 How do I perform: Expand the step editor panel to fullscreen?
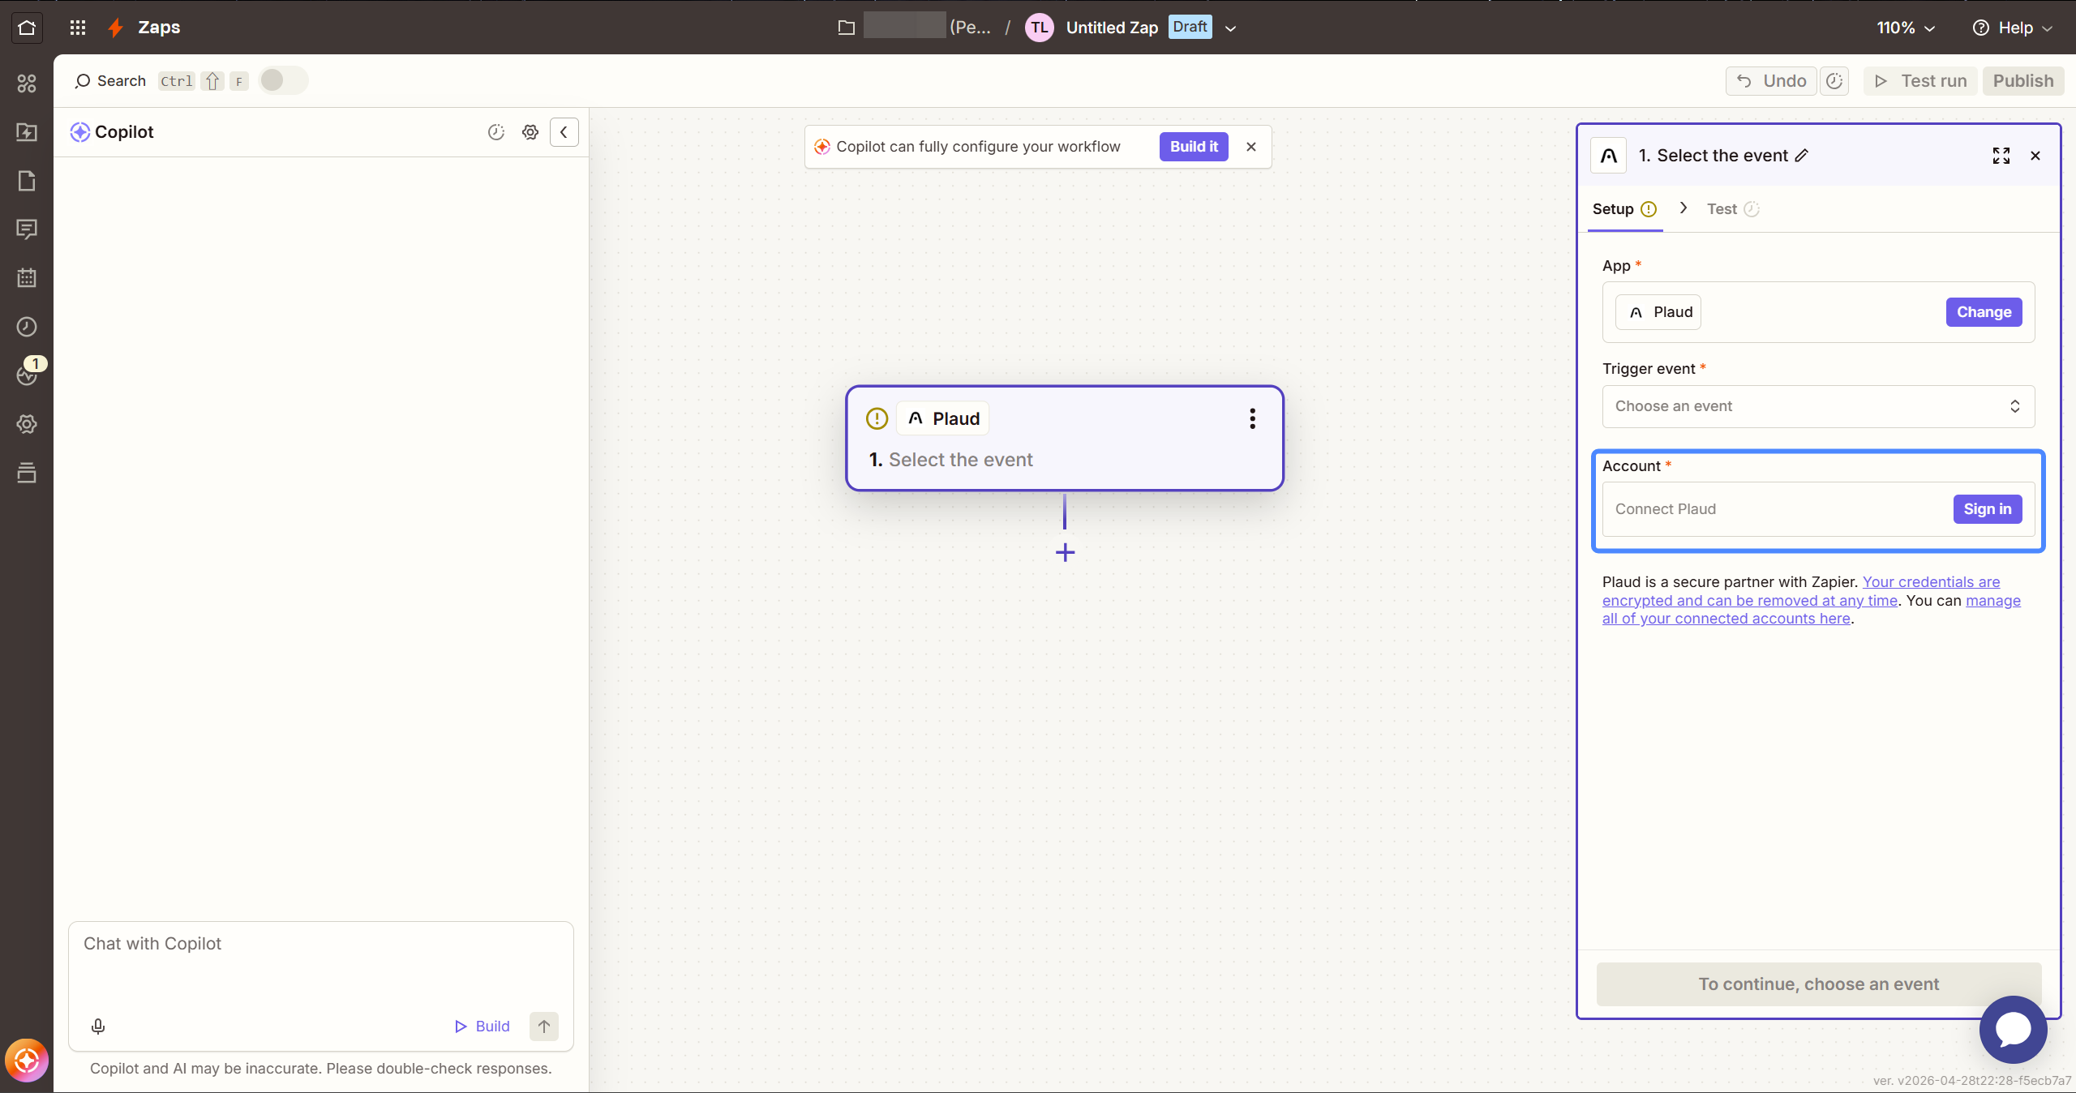pyautogui.click(x=2001, y=156)
